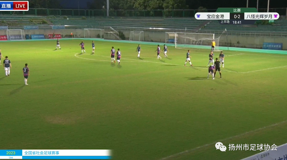This screenshot has width=287, height=160.
Task: Select the 比赛 tab above the scoreboard
Action: point(237,10)
